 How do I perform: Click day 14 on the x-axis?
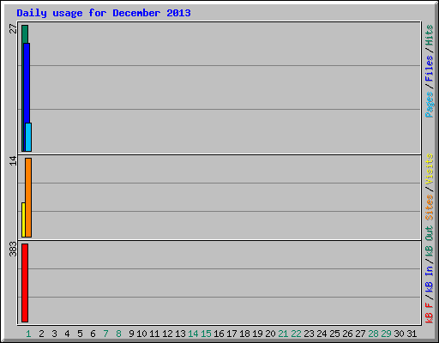(x=193, y=334)
